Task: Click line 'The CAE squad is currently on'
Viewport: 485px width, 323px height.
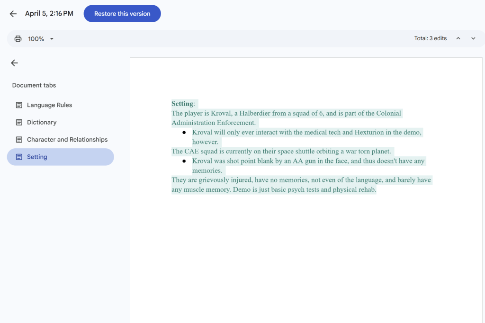Action: coord(281,151)
